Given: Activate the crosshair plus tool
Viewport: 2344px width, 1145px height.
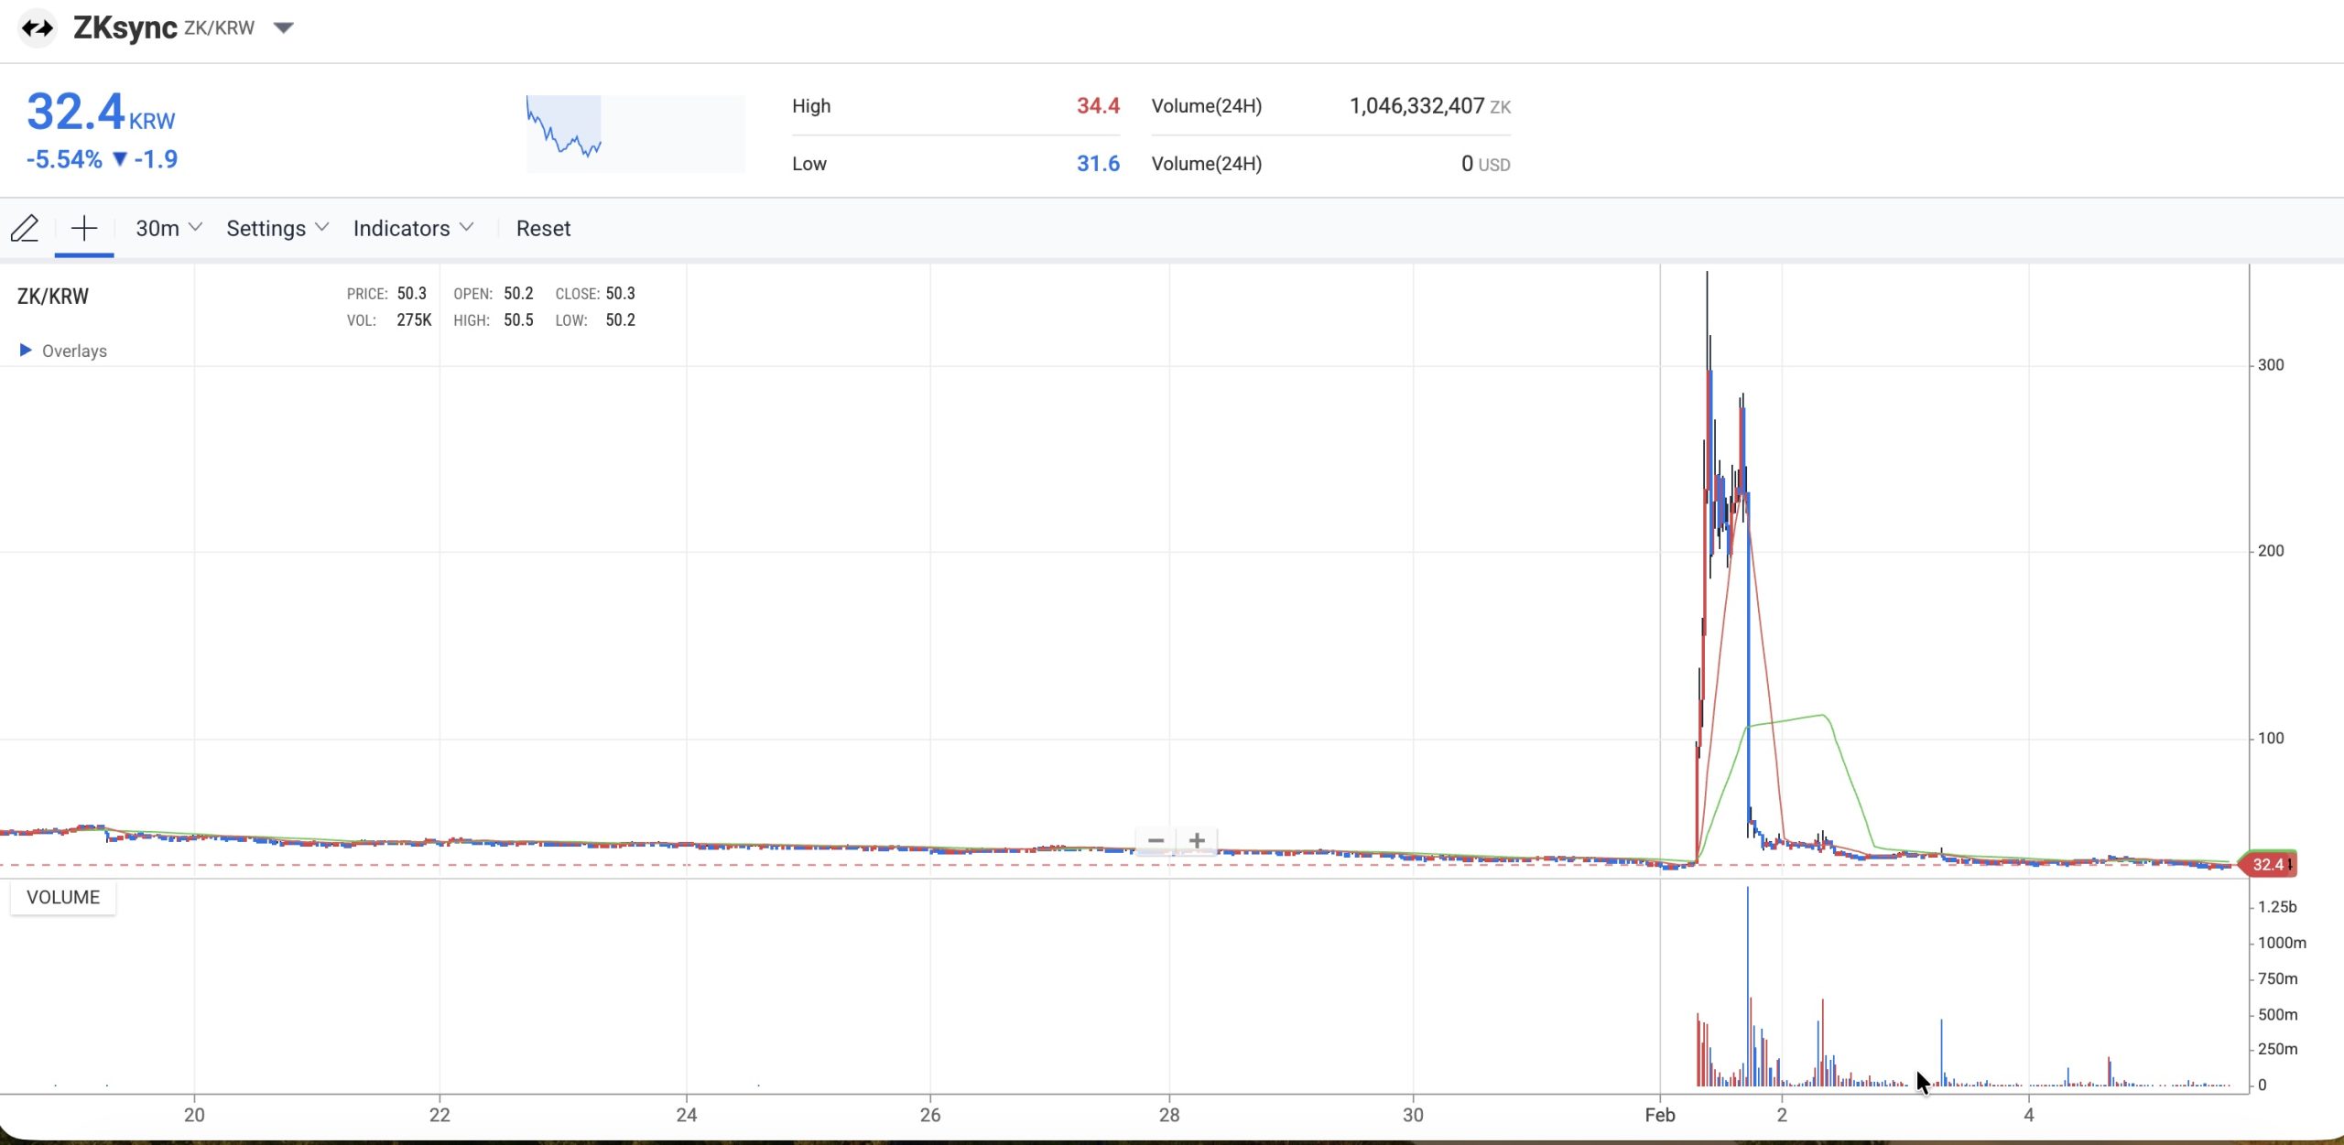Looking at the screenshot, I should [x=83, y=228].
